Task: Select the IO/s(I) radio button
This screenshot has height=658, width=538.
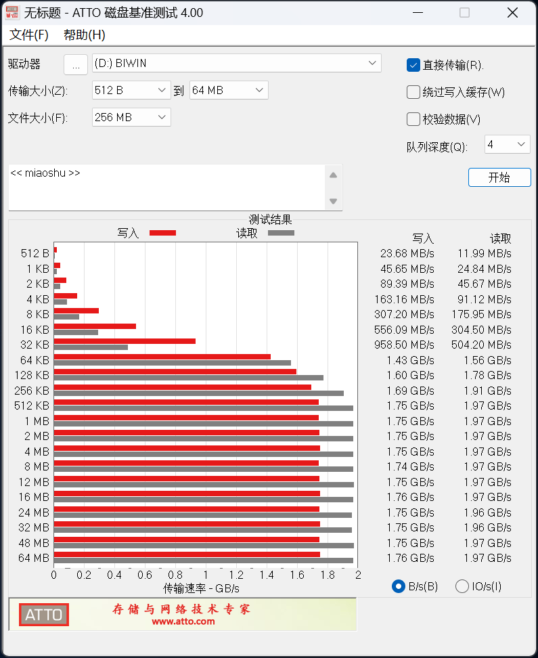Action: [462, 586]
